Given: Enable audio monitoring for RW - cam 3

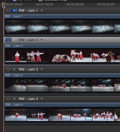Looking at the screenshot, I should tap(14, 69).
